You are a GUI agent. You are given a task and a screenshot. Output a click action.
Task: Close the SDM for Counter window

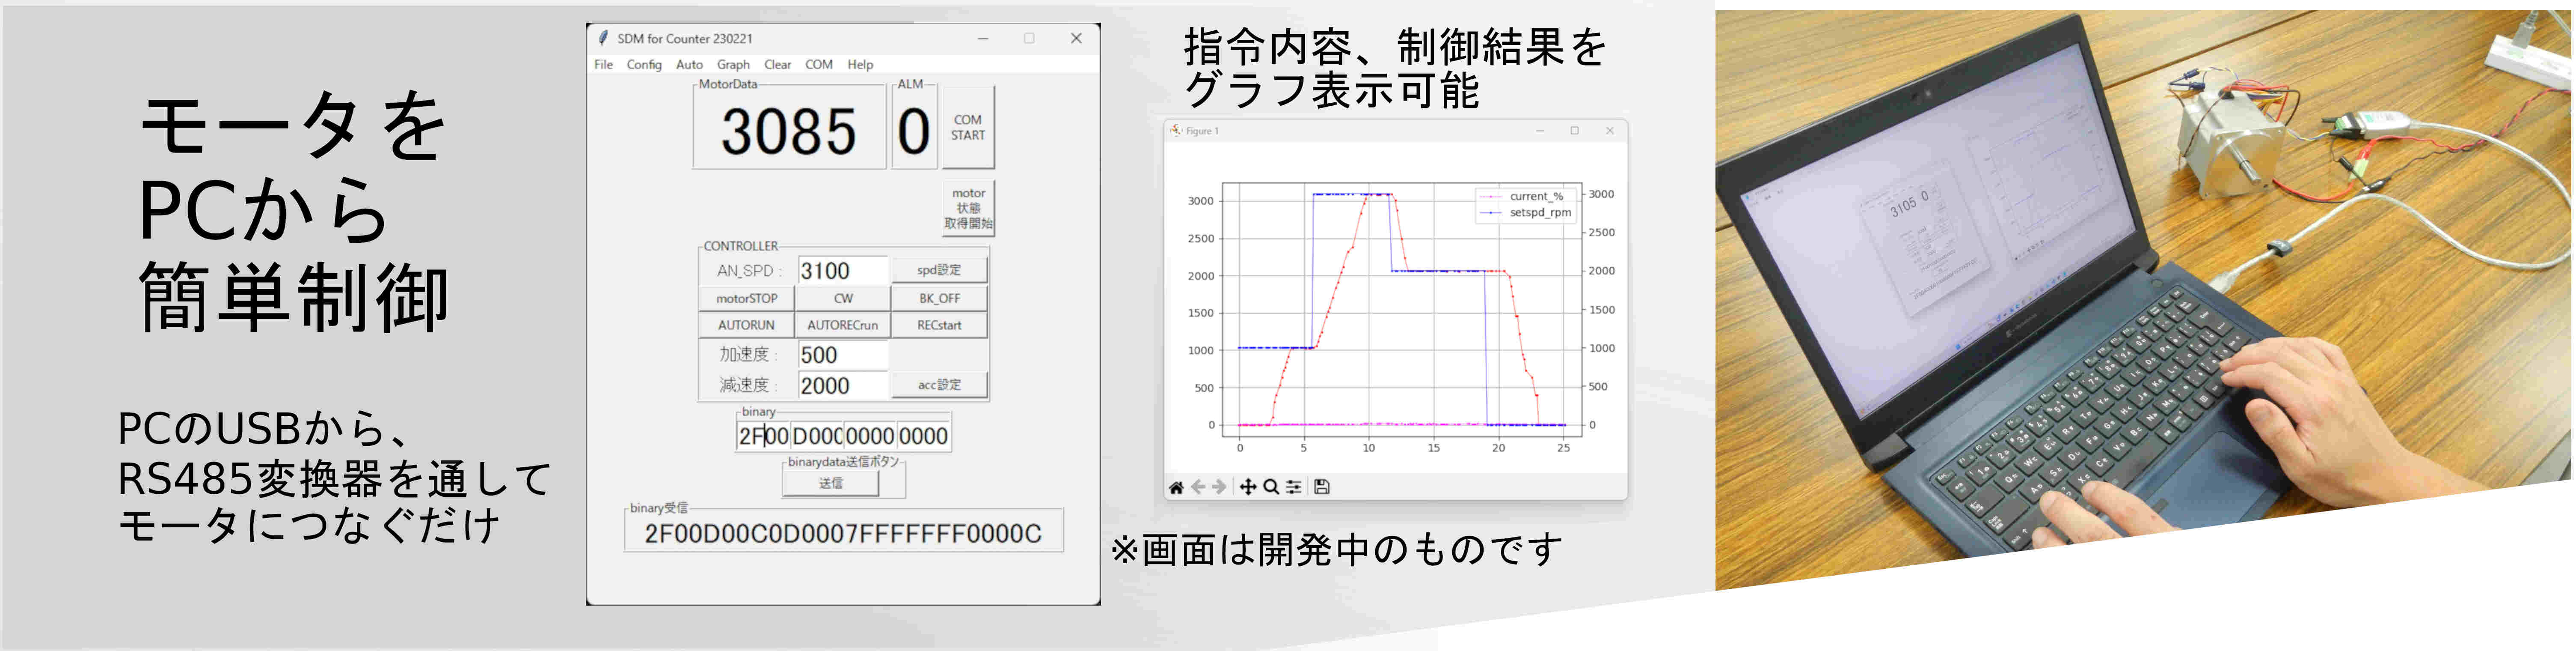click(1076, 38)
